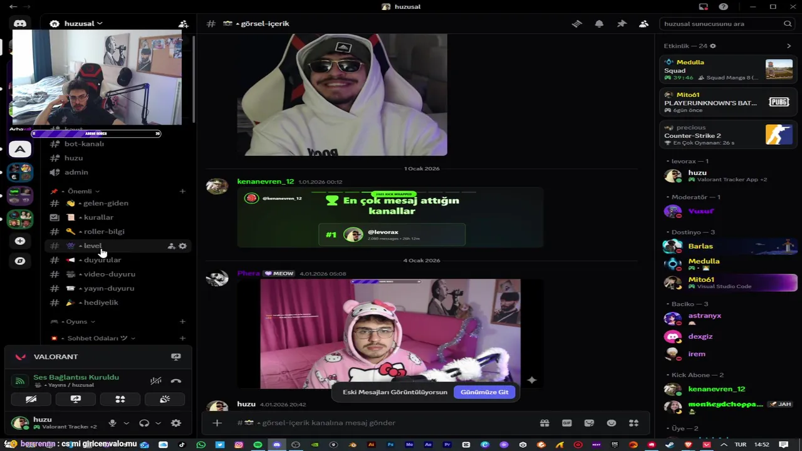802x451 pixels.
Task: Open video-duyuru channel
Action: (x=119, y=274)
